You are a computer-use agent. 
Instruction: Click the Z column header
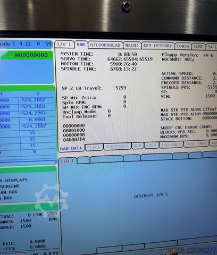(38, 93)
